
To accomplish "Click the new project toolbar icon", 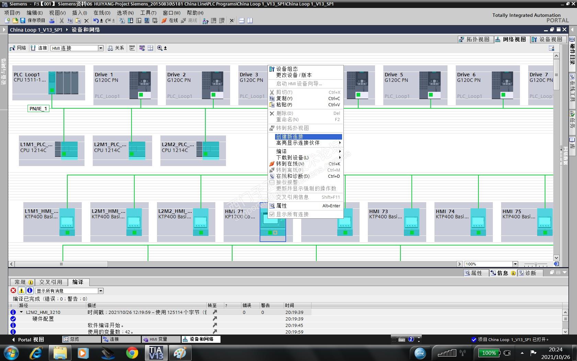I will pos(7,21).
